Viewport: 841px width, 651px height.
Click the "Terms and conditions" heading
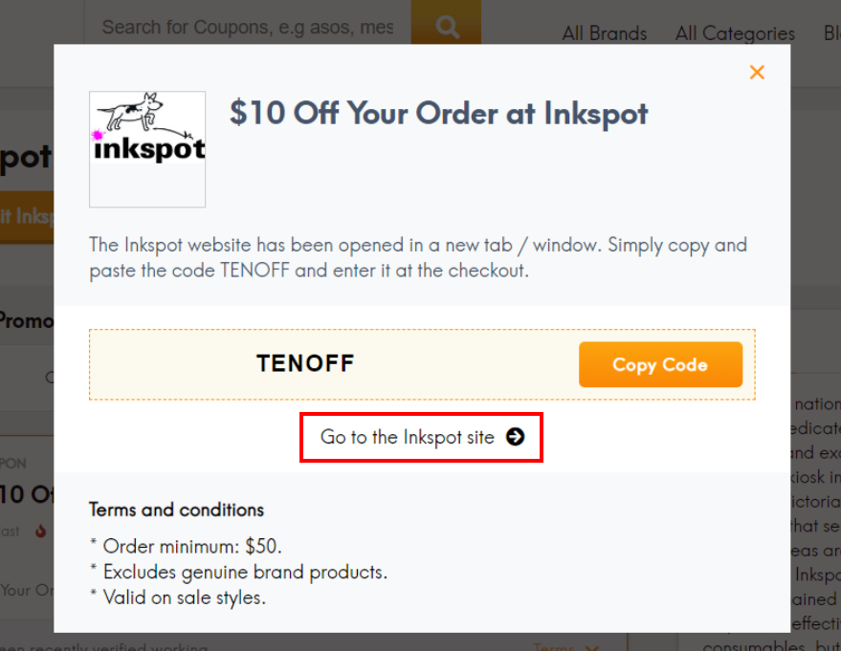[175, 510]
